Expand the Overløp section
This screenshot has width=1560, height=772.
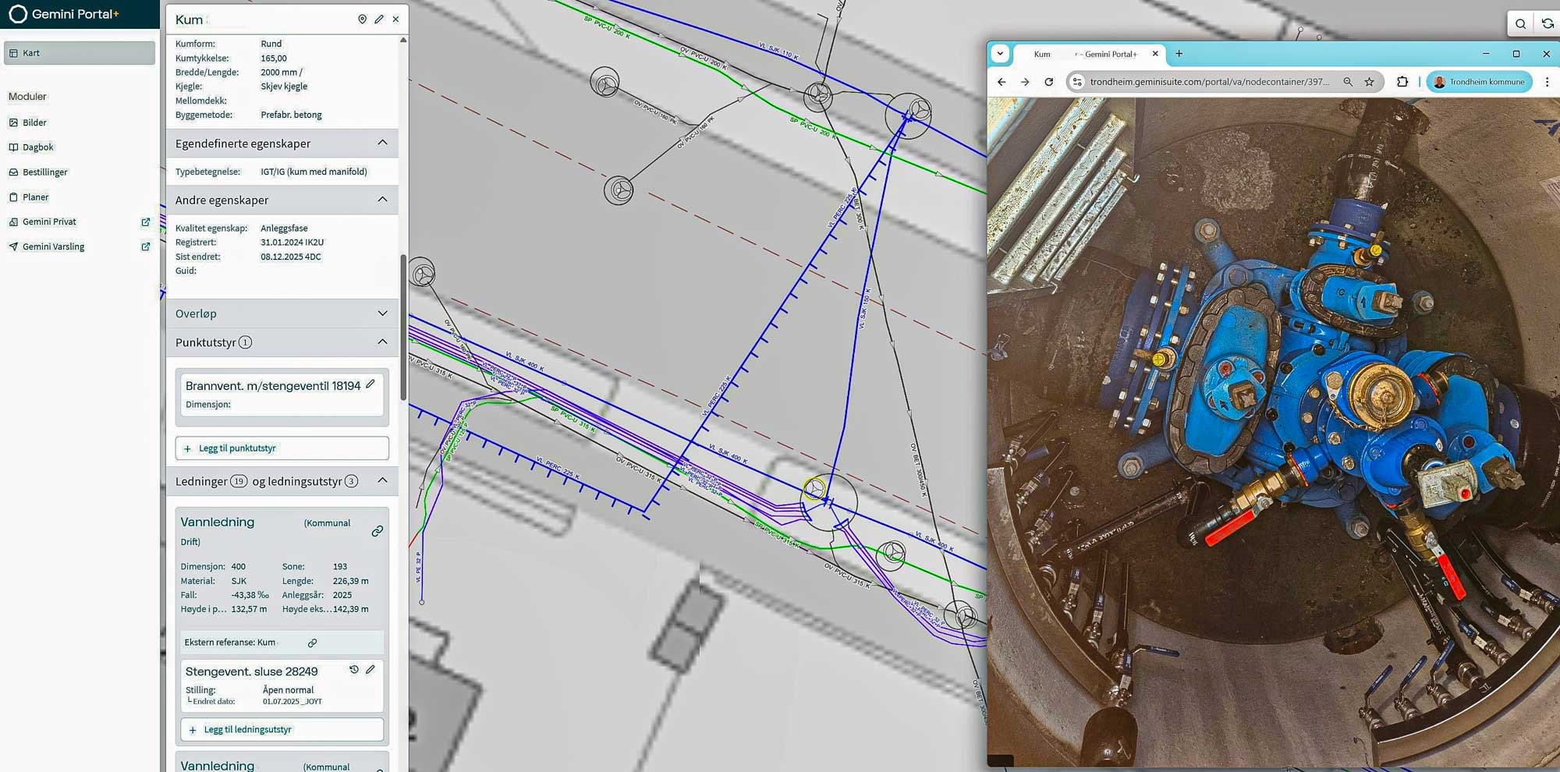point(382,313)
